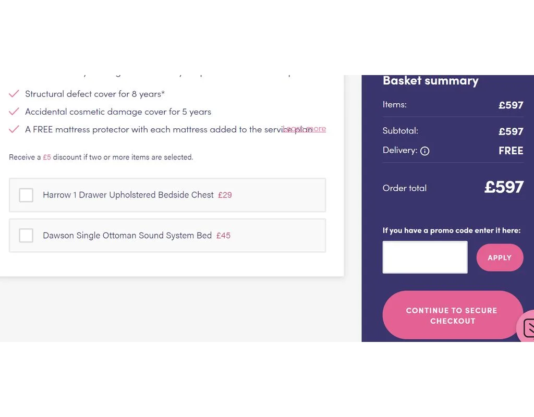
Task: Click checkmark beside Structural defect cover
Action: click(14, 94)
